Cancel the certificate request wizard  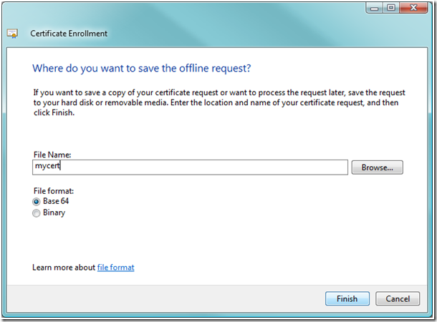(x=398, y=298)
